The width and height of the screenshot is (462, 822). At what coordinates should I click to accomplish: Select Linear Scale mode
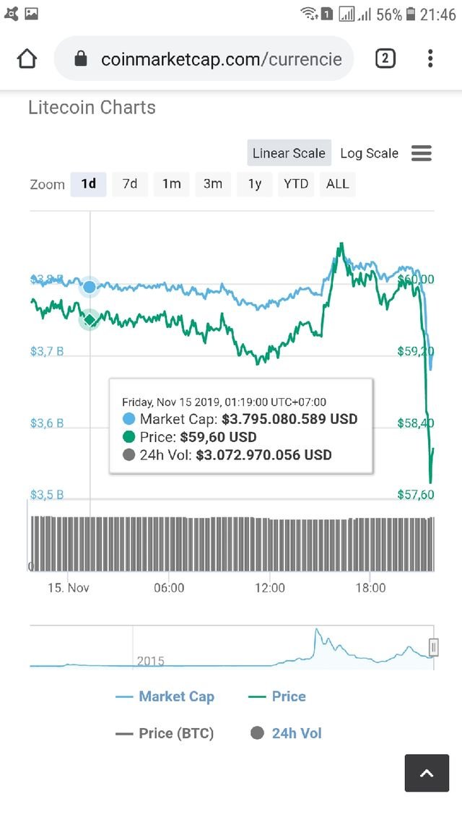tap(289, 153)
